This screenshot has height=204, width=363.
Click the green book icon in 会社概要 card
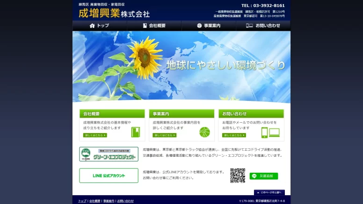tap(136, 132)
